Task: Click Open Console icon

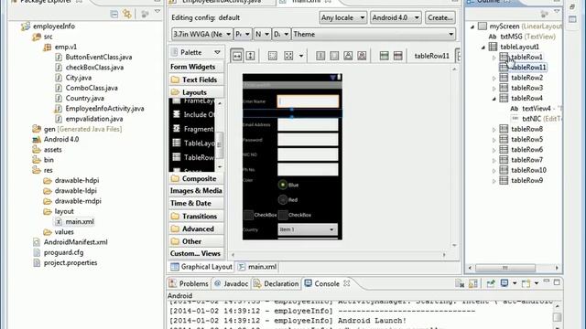Action: 526,284
